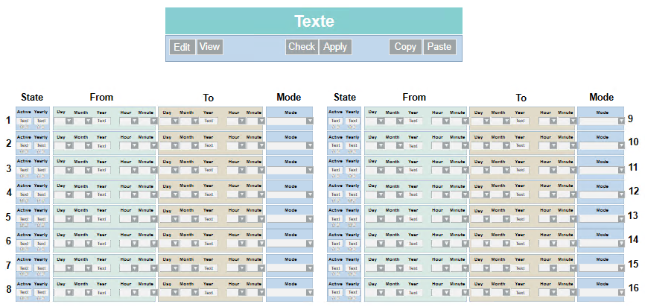
Task: Click the Edit button
Action: coord(182,47)
